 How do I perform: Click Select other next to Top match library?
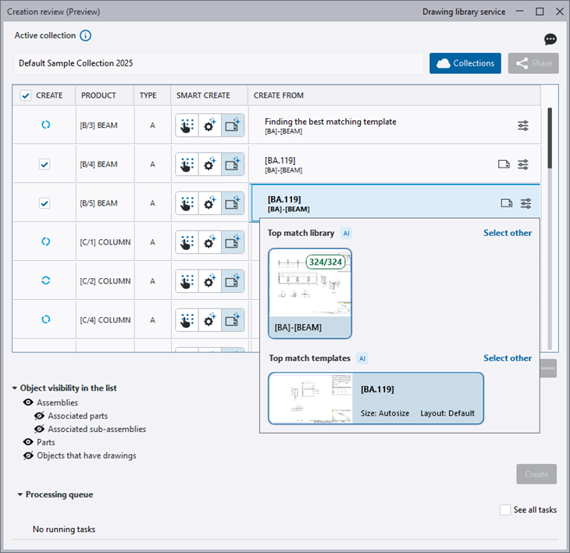click(508, 233)
